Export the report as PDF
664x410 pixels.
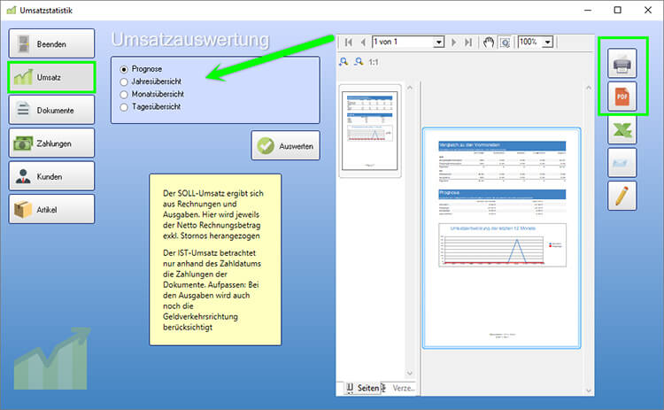622,97
